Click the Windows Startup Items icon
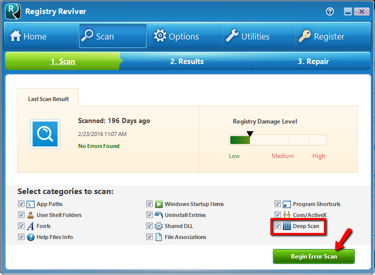The image size is (375, 275). point(159,204)
